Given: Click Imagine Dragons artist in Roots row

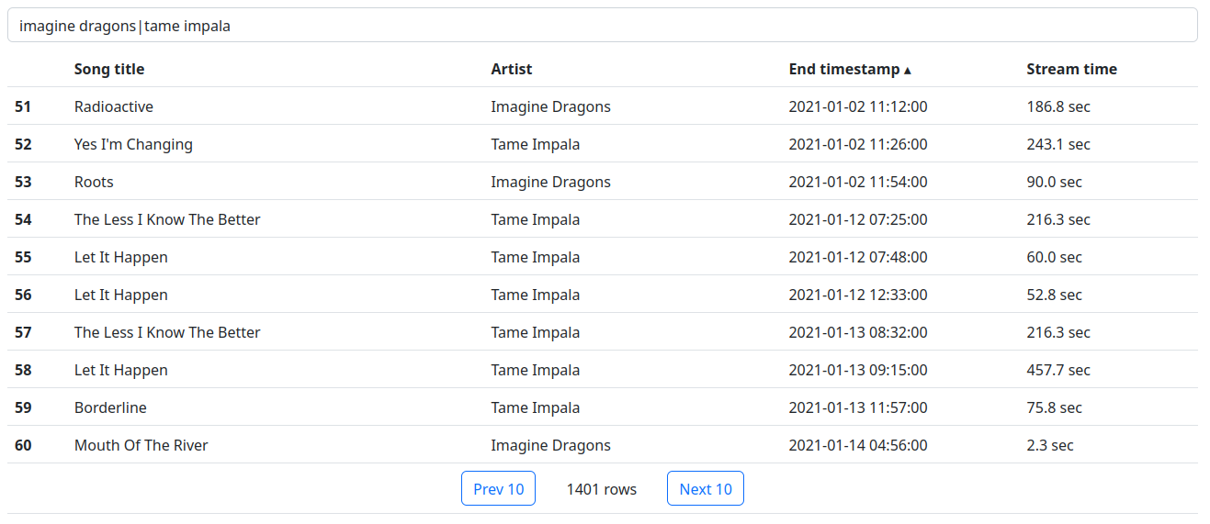Looking at the screenshot, I should [x=550, y=182].
